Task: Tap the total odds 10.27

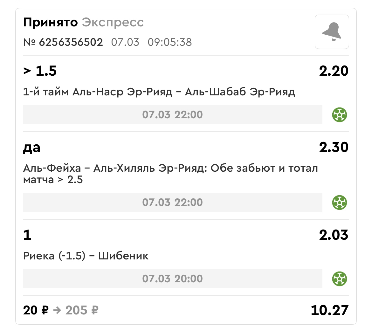Action: (329, 310)
